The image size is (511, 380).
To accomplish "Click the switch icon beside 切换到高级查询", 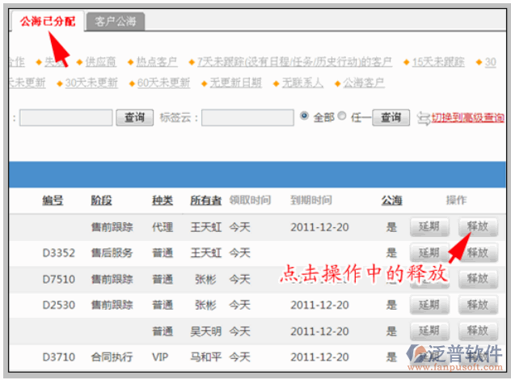I will pos(423,118).
